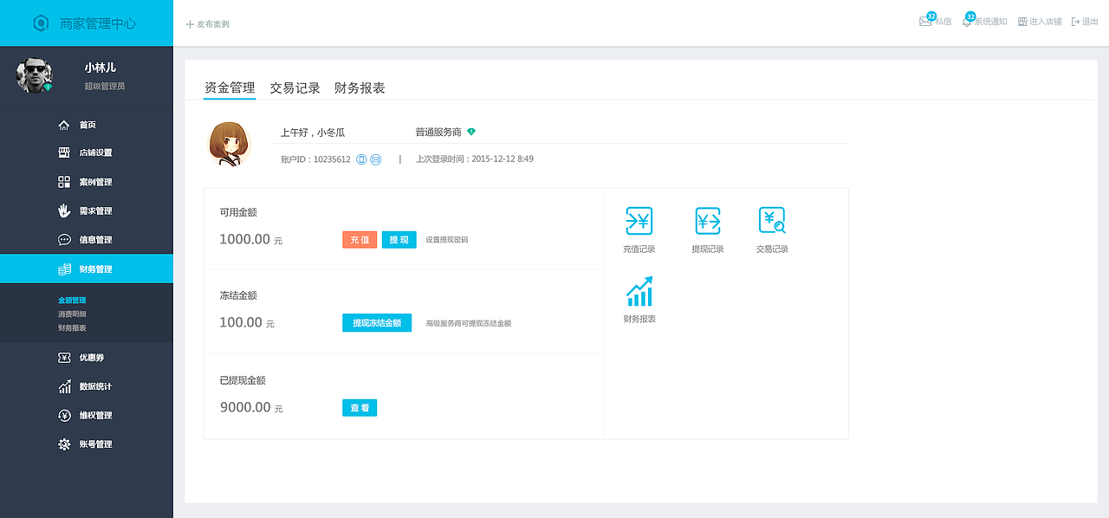Click the green diamond next to 普通服务商
The height and width of the screenshot is (518, 1109).
click(471, 132)
